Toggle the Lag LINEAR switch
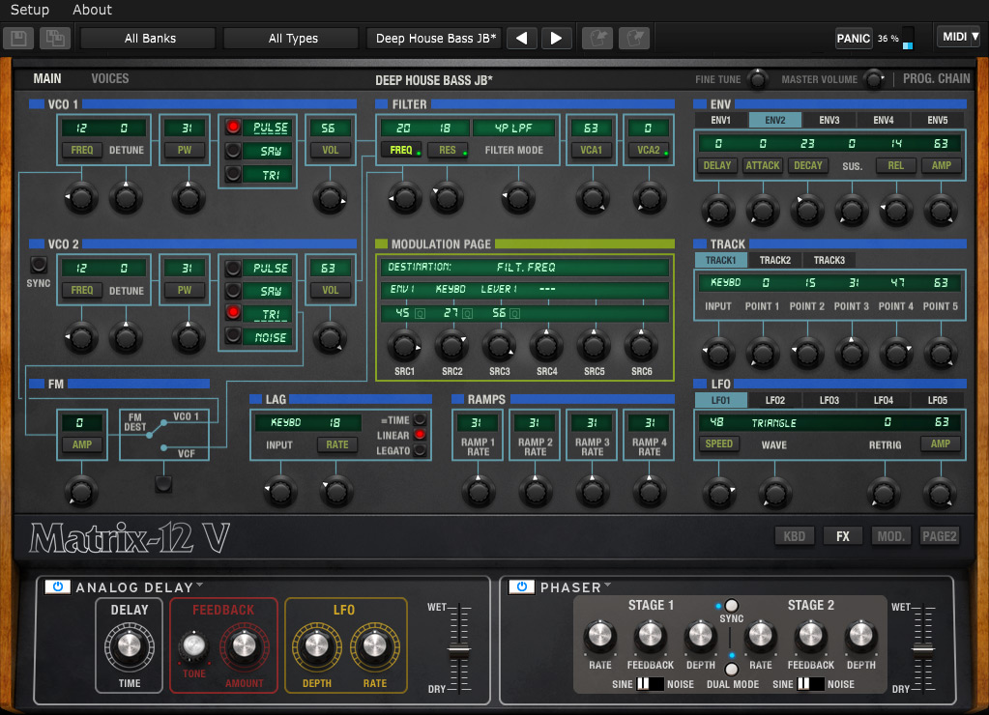Viewport: 989px width, 715px height. pos(420,435)
